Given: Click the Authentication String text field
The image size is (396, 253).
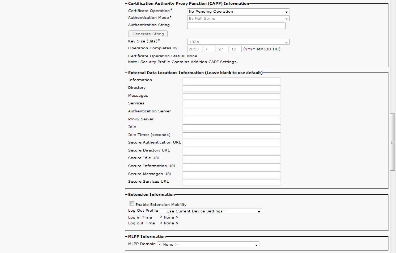Looking at the screenshot, I should (236, 26).
